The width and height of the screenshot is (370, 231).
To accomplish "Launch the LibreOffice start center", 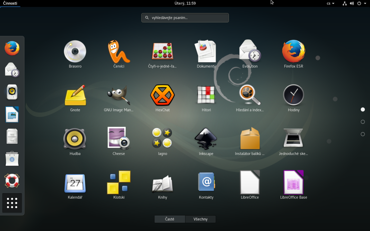I will coord(250,185).
